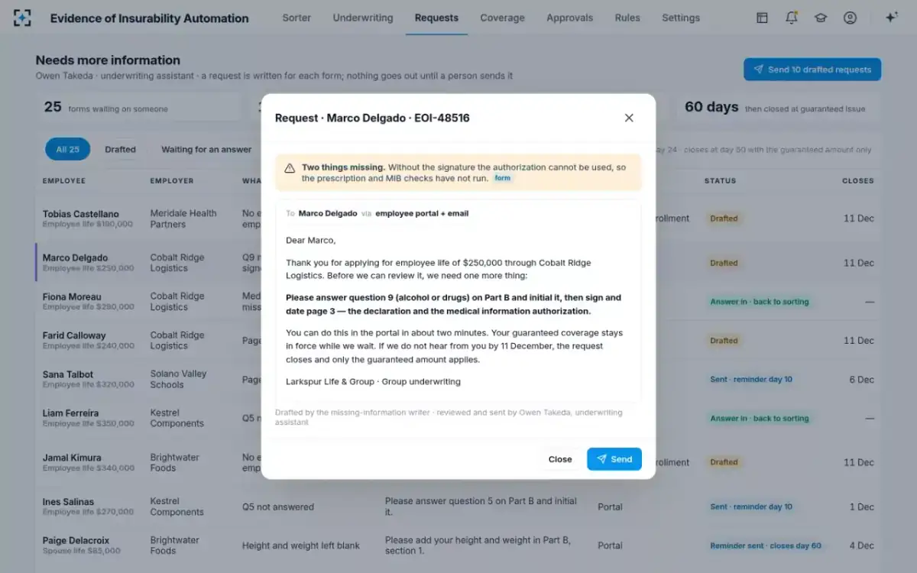The image size is (917, 573).
Task: Click the 'form' tag in the warning banner
Action: click(502, 178)
